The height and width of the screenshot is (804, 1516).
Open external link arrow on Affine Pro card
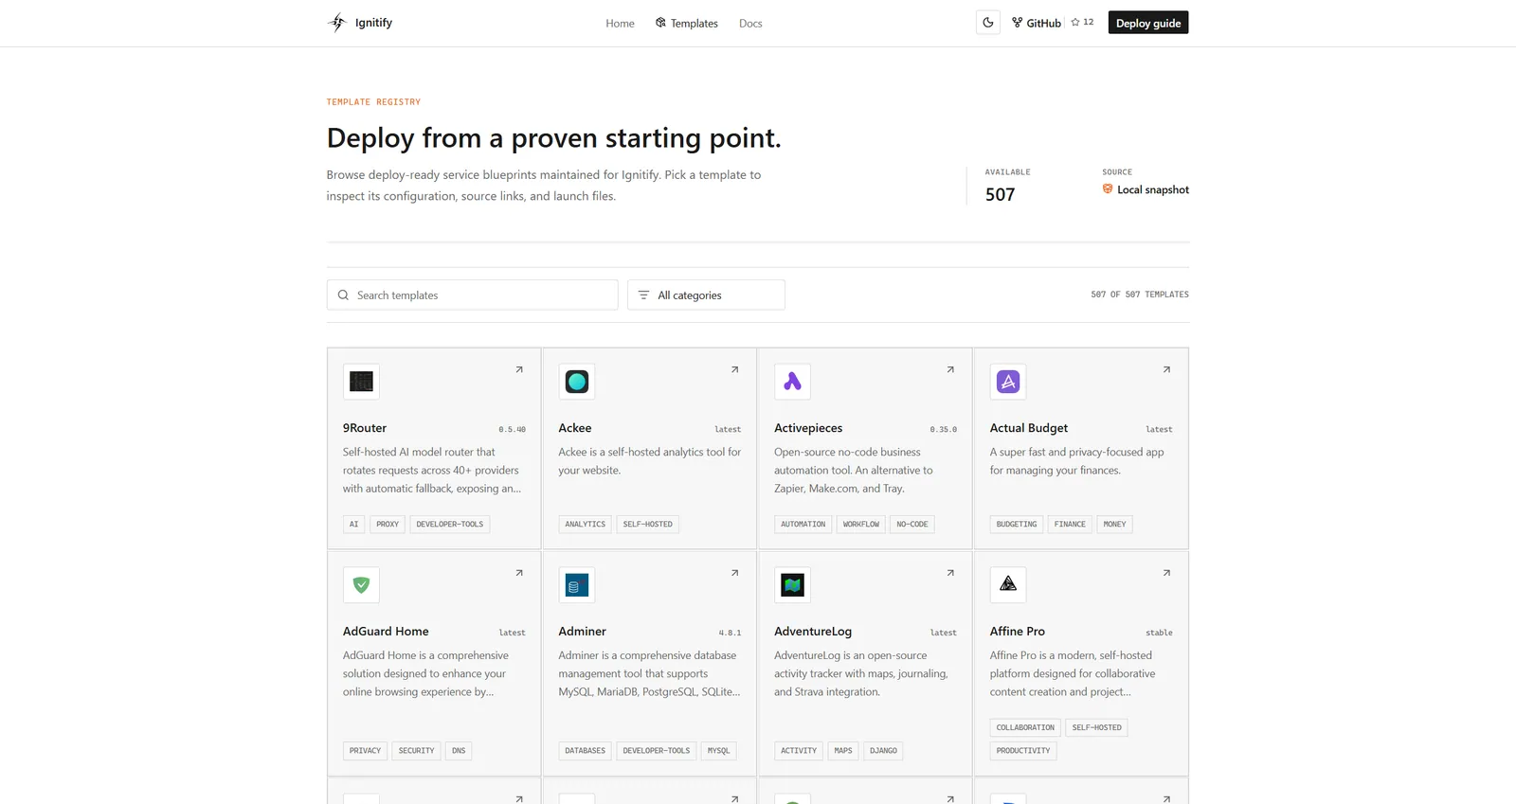click(1166, 573)
